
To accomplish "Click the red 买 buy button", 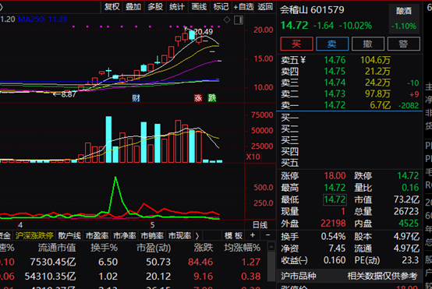I will pyautogui.click(x=296, y=44).
